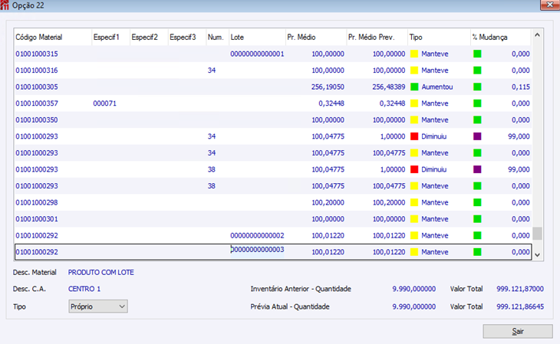560x344 pixels.
Task: Click Pr. Médio Prev. value 256,48389
Action: (x=389, y=87)
